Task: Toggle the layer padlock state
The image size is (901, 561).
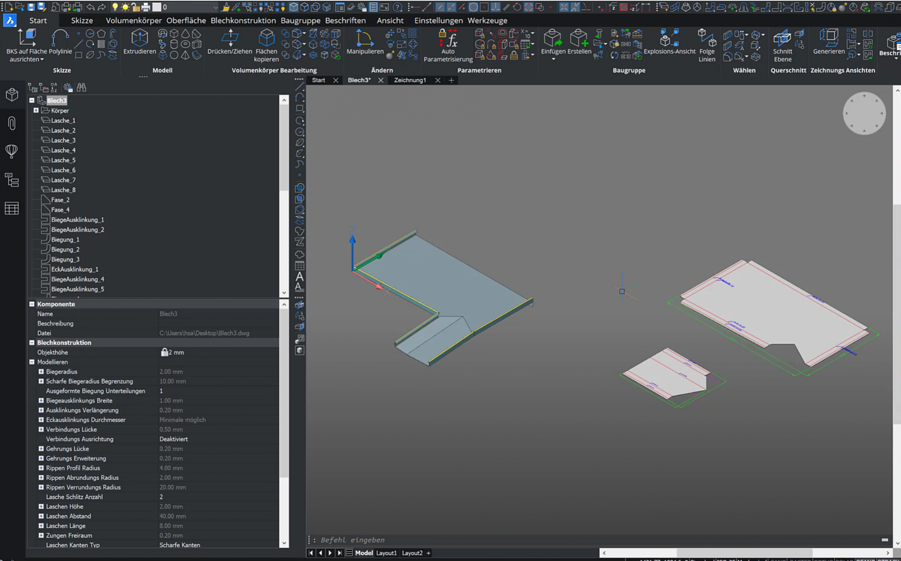Action: (x=136, y=7)
